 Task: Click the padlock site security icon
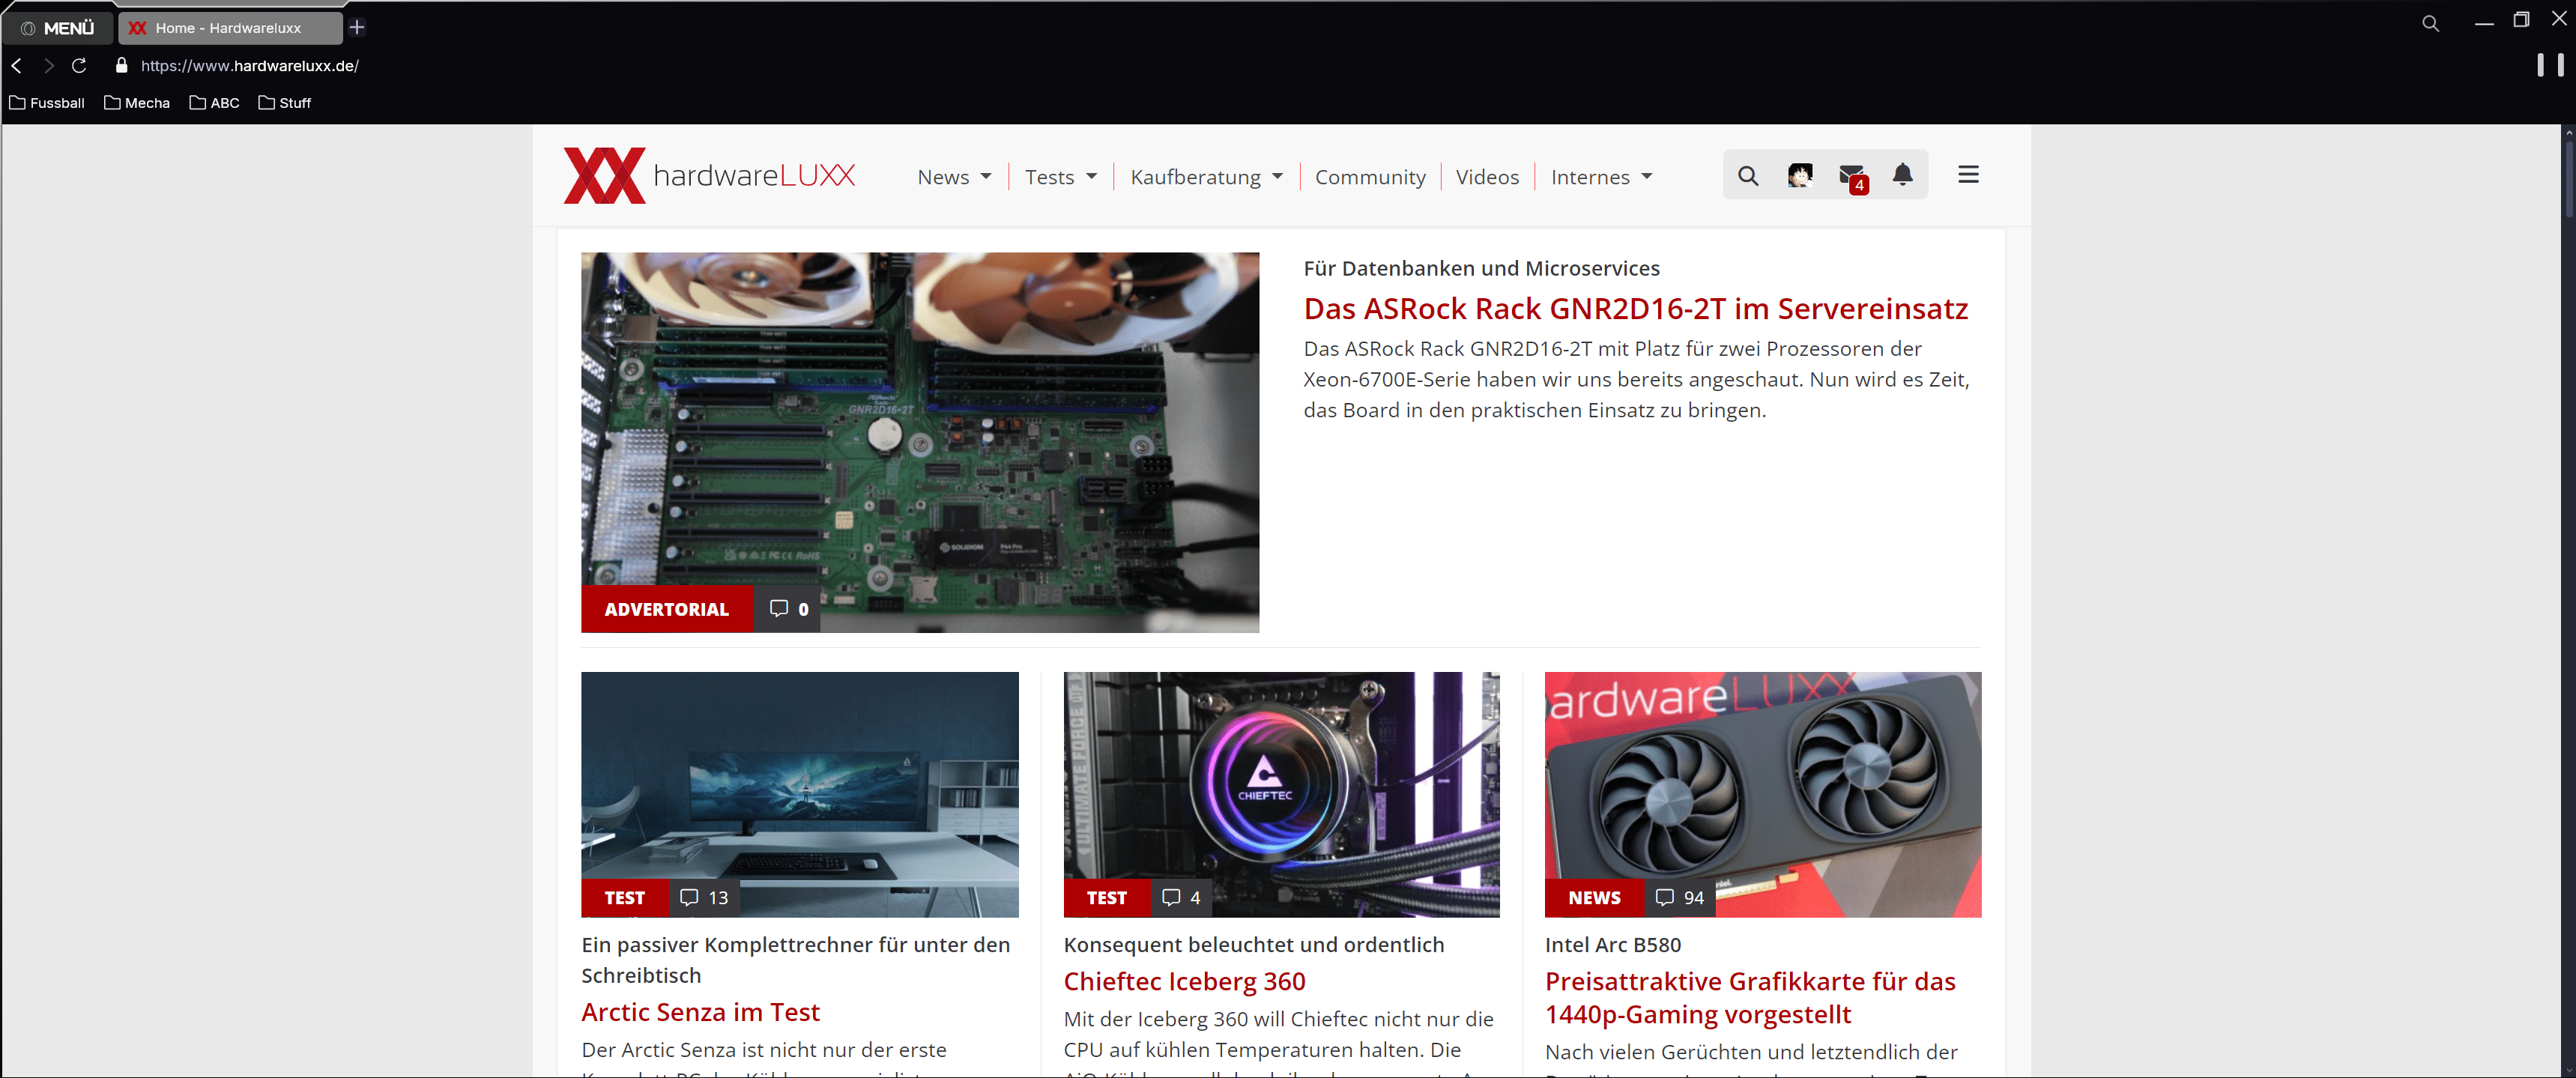click(122, 66)
